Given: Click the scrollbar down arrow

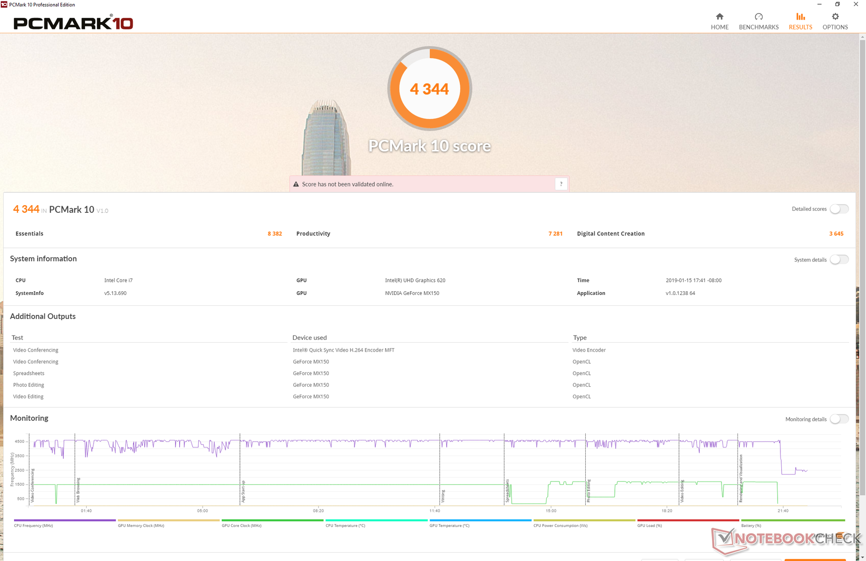Looking at the screenshot, I should pyautogui.click(x=862, y=557).
